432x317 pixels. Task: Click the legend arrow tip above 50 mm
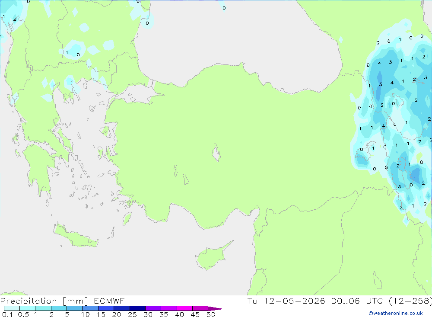[x=216, y=309]
